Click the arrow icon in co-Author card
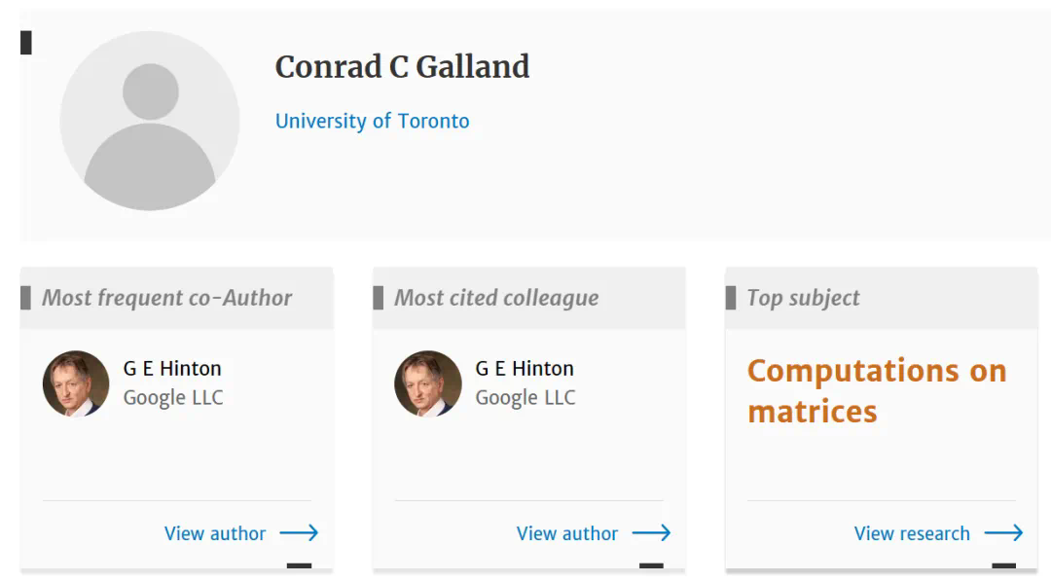This screenshot has height=582, width=1051. point(299,532)
